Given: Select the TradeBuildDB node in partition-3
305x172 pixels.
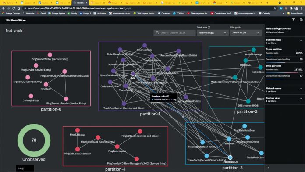Looking at the screenshot, I should pyautogui.click(x=230, y=158).
